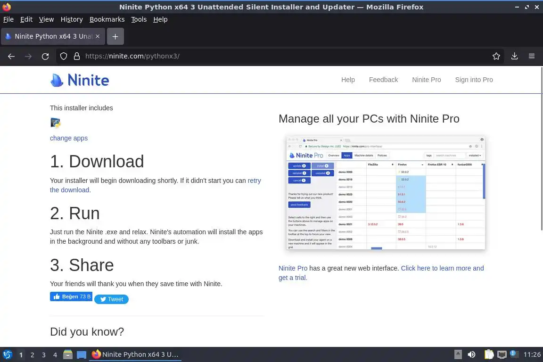
Task: Close the Ninite Python tab
Action: tap(98, 36)
